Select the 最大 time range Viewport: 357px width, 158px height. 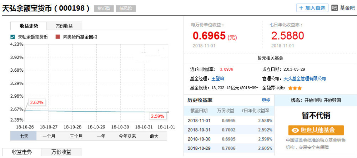coord(154,136)
